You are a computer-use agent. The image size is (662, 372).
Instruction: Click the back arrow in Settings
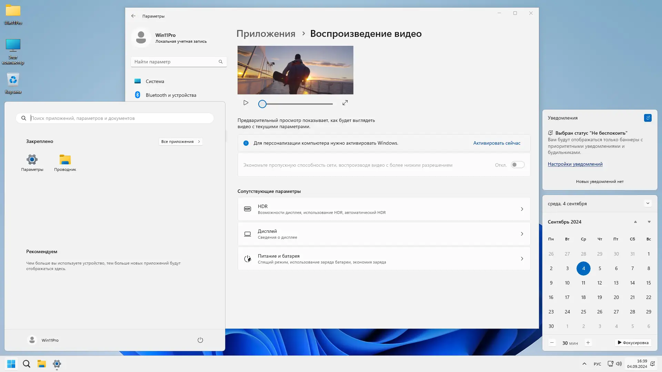coord(133,16)
